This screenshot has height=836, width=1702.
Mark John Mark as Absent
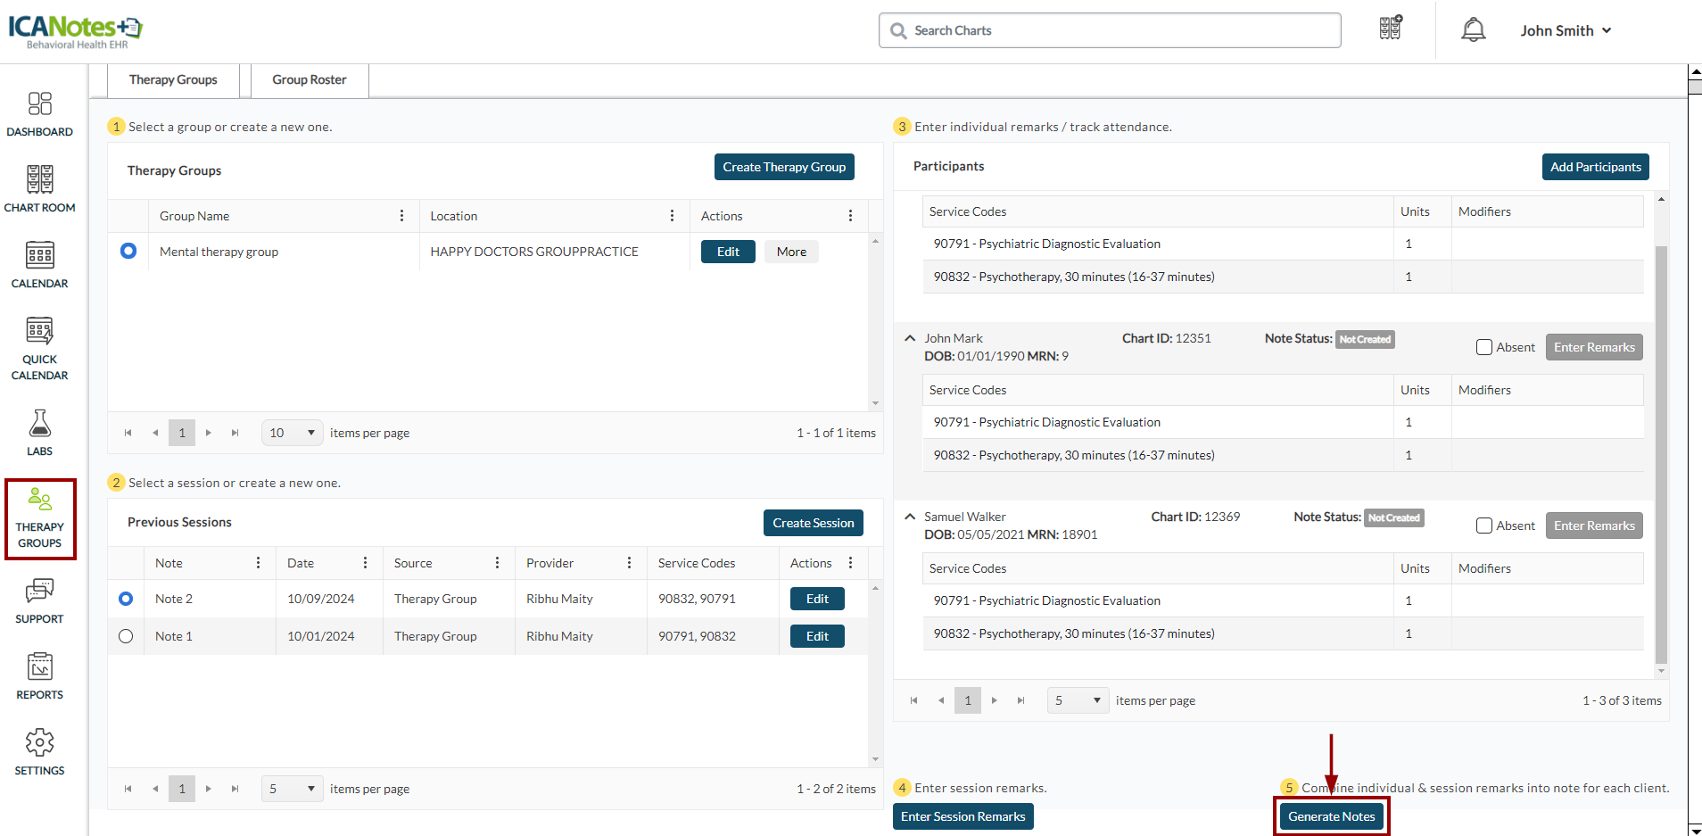click(x=1484, y=347)
